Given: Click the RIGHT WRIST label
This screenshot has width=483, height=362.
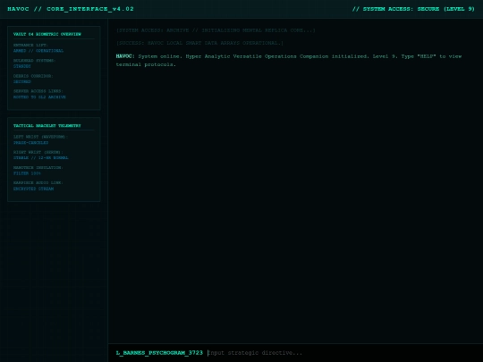Looking at the screenshot, I should coord(38,152).
